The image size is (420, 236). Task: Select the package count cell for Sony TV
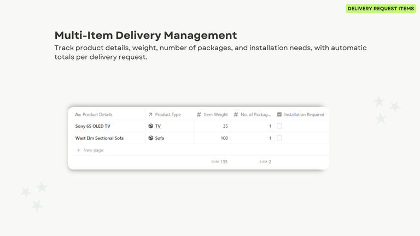pos(252,126)
